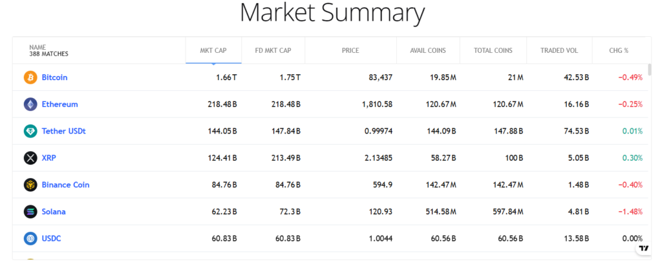Image resolution: width=662 pixels, height=273 pixels.
Task: Open the Solana link
Action: 54,212
